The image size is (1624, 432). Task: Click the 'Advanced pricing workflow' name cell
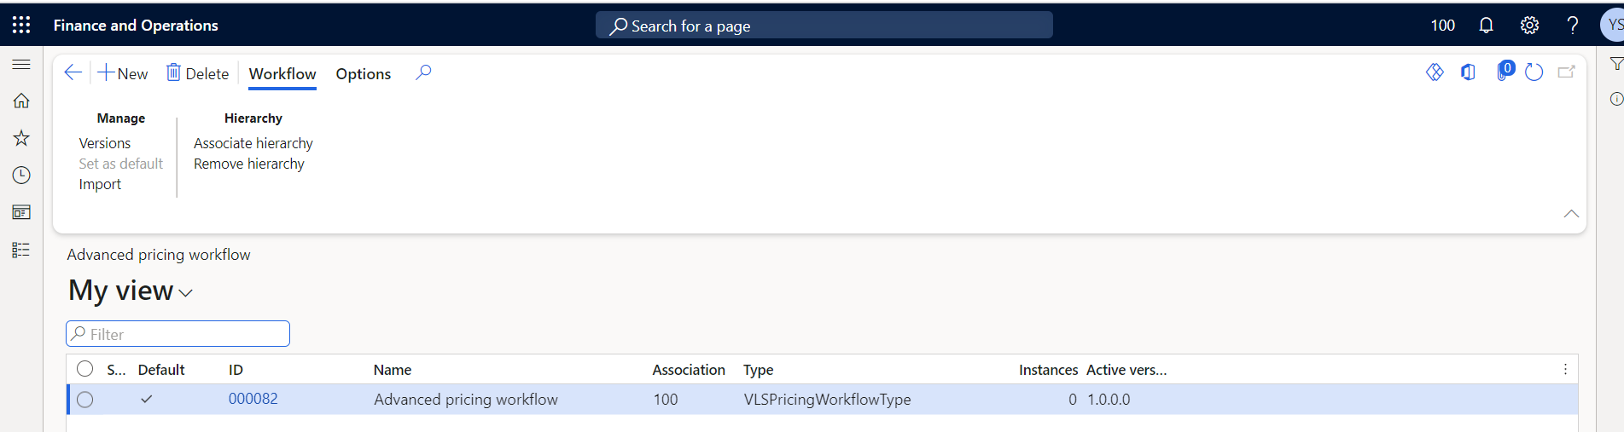[466, 400]
